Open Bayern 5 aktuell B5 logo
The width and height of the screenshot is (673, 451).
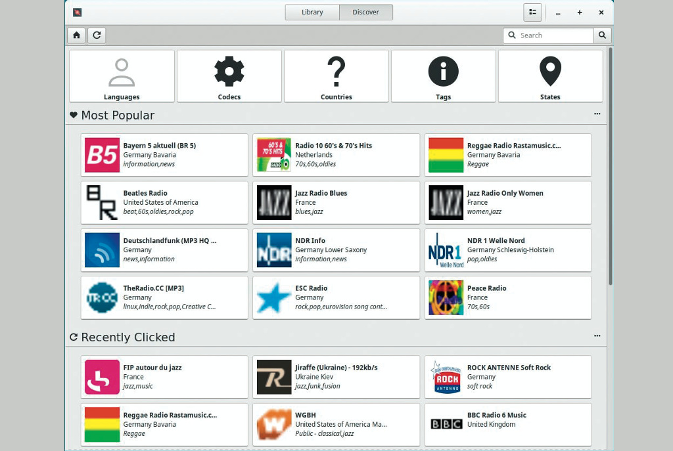point(102,155)
